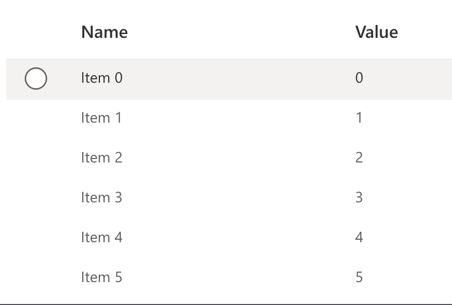Viewport: 452px width, 305px height.
Task: Click the selection circle beside Item 0
Action: pos(35,78)
